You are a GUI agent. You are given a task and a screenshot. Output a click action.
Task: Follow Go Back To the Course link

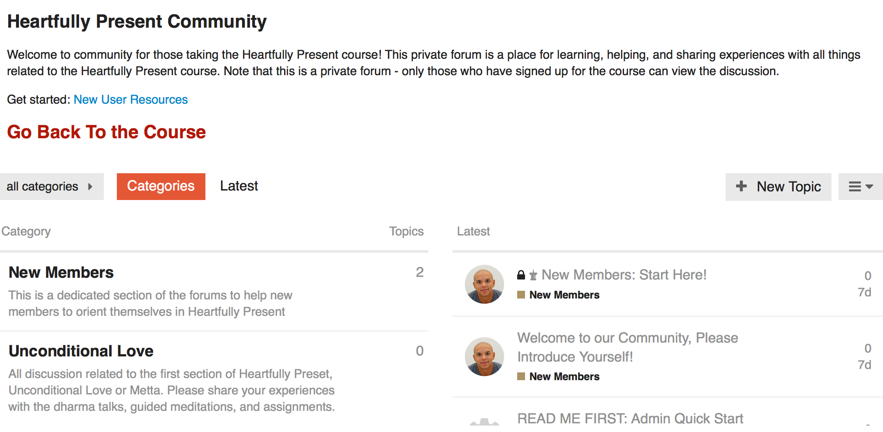tap(106, 132)
